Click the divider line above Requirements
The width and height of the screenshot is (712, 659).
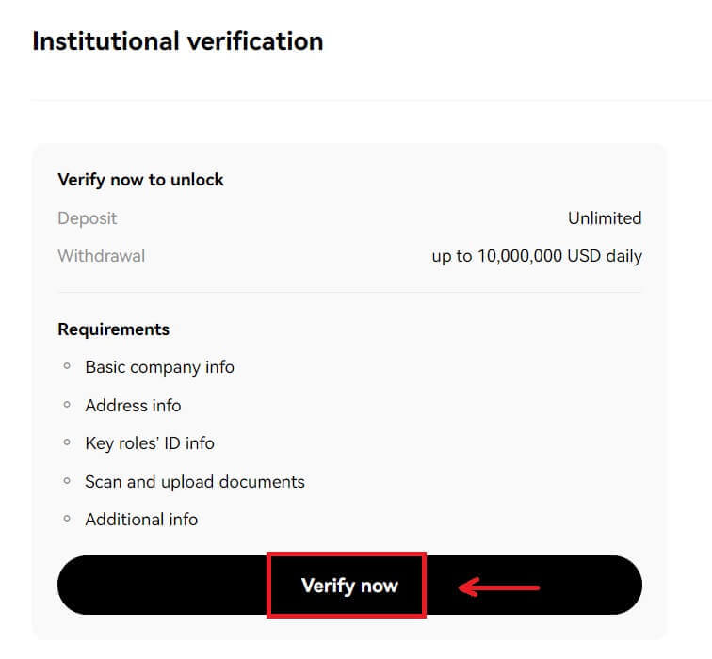tap(349, 292)
